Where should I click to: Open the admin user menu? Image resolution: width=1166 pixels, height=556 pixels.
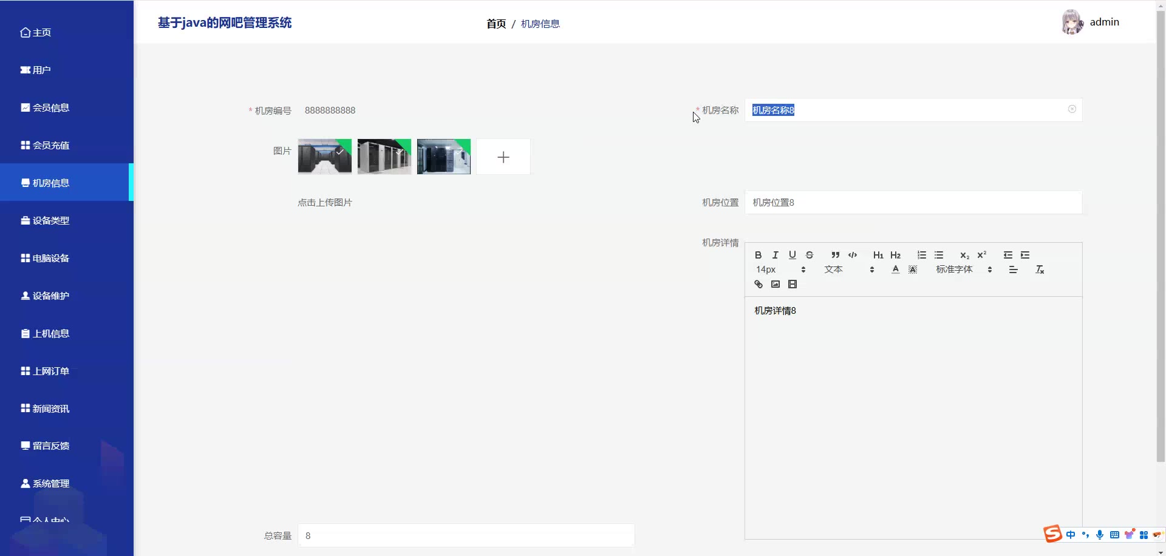(1105, 22)
